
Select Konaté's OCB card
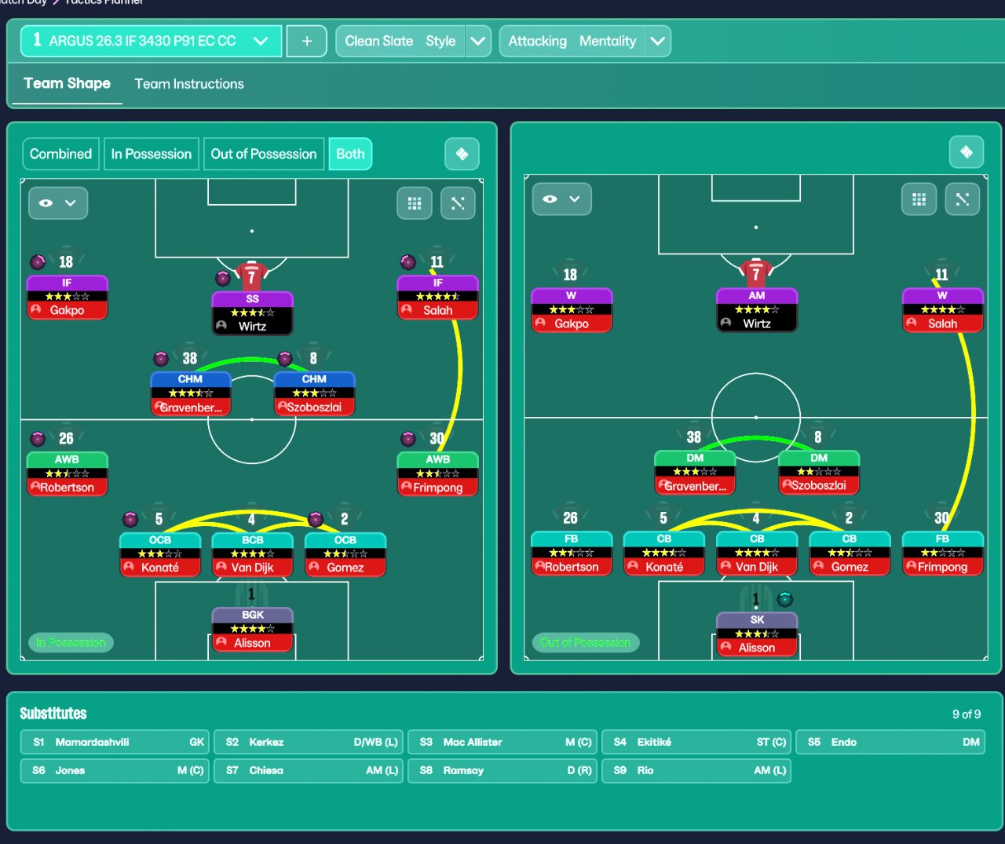[x=160, y=554]
